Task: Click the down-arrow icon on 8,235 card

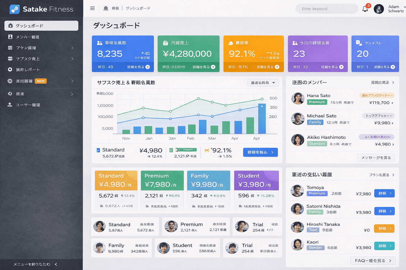Action: pos(148,67)
